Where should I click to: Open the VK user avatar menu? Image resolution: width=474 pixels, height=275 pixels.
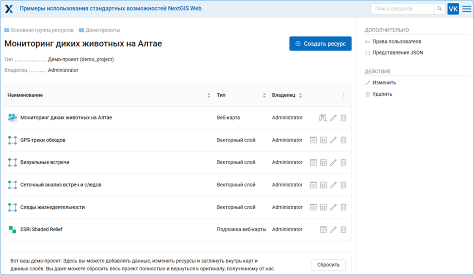[x=453, y=9]
